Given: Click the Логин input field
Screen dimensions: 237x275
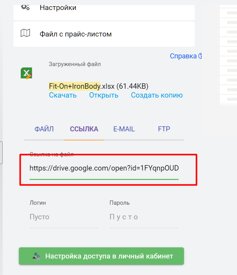Looking at the screenshot, I should [x=64, y=217].
